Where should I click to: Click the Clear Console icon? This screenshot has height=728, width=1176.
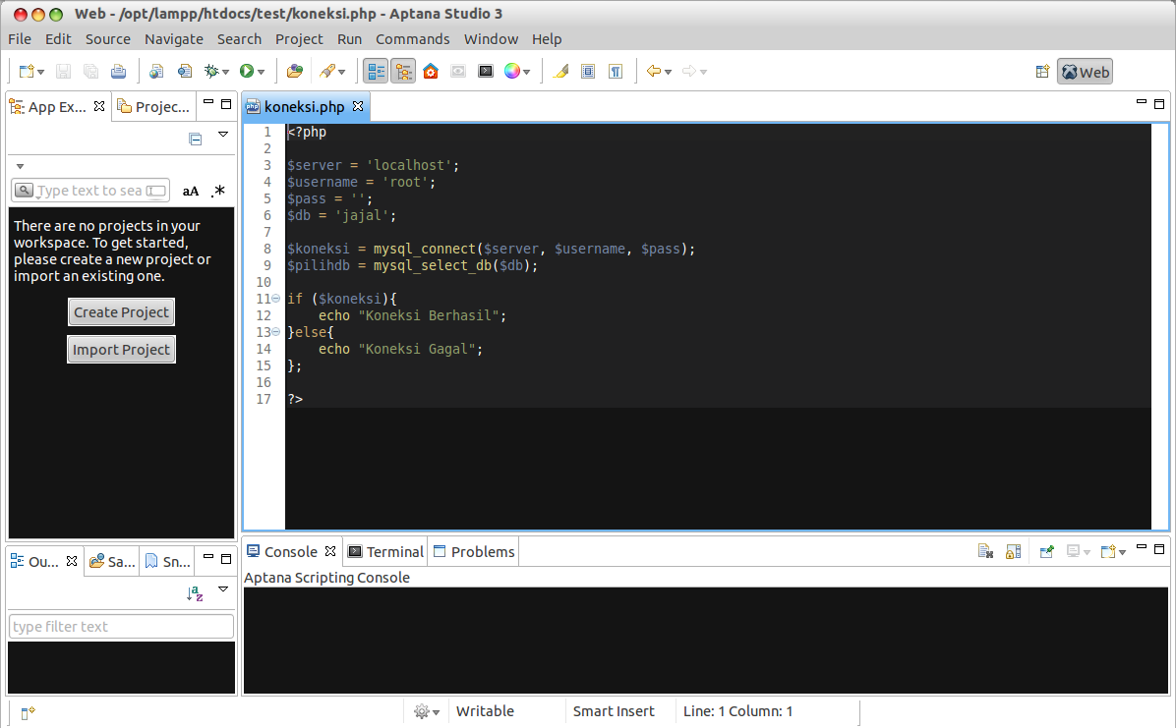[x=985, y=552]
